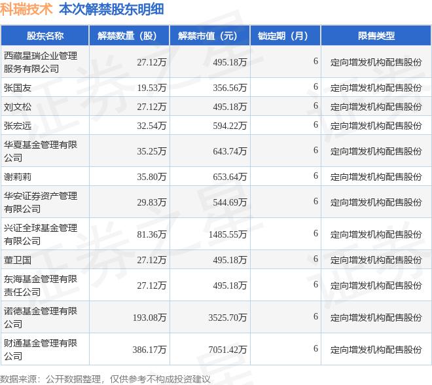Click 27.12万 in the 刘文松 row
The width and height of the screenshot is (432, 385).
click(152, 107)
